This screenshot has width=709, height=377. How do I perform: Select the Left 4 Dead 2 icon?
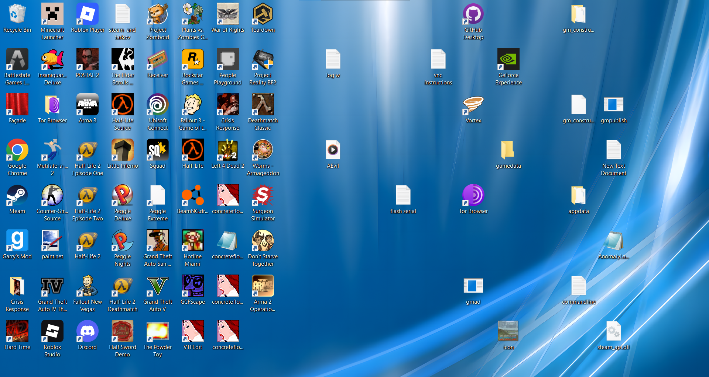point(228,150)
